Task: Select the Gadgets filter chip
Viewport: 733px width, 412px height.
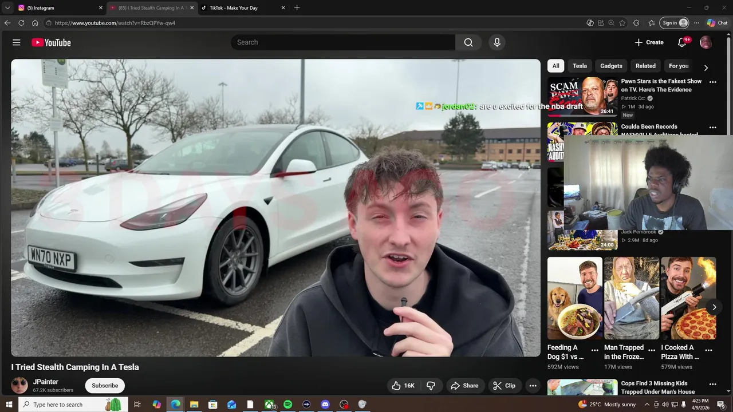Action: (611, 66)
